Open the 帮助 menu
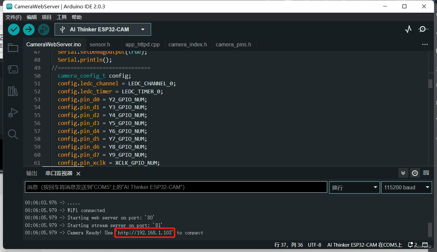 pyautogui.click(x=77, y=17)
